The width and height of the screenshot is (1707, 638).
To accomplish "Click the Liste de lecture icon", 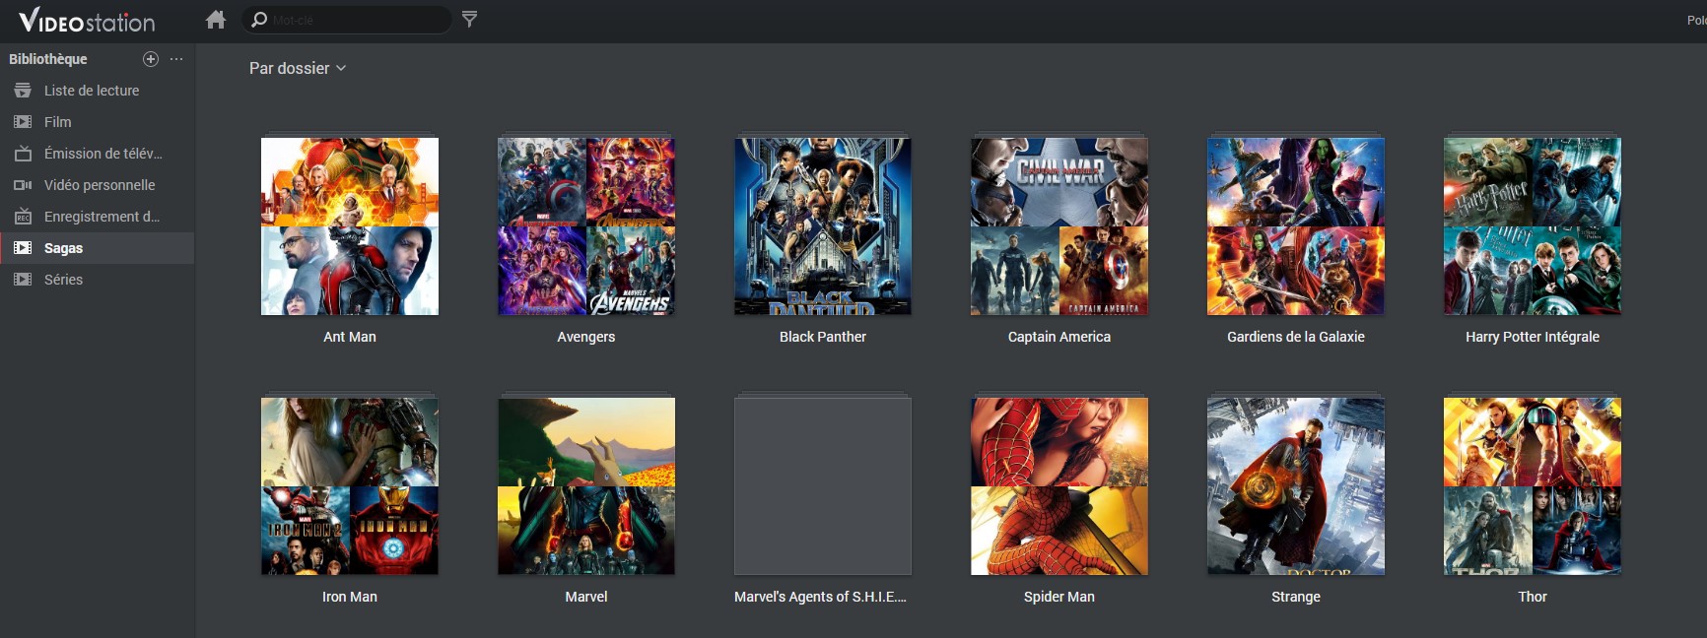I will click(23, 91).
